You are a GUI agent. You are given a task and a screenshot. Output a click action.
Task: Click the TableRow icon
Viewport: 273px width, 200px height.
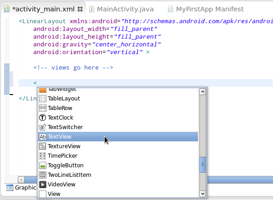[x=43, y=108]
